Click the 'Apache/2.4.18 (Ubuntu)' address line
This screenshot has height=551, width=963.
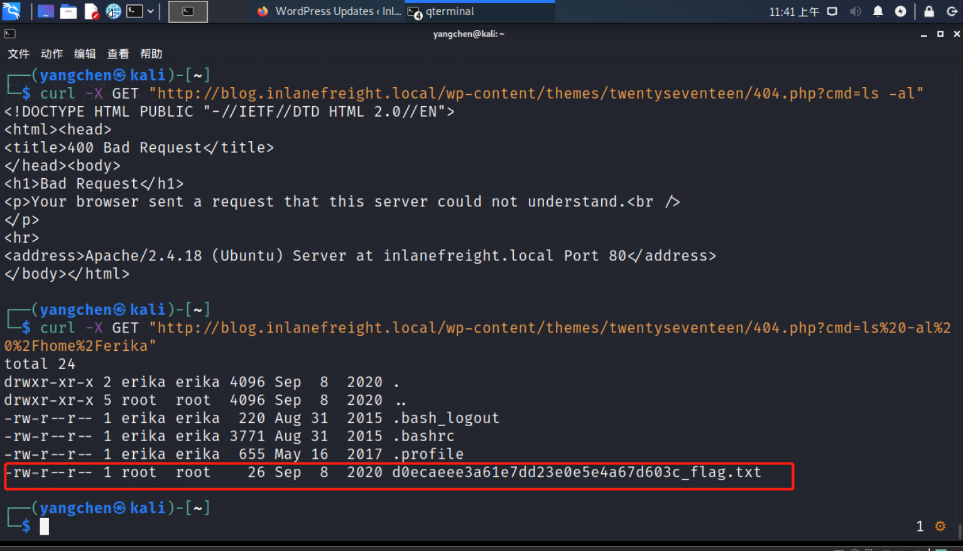[x=360, y=256]
